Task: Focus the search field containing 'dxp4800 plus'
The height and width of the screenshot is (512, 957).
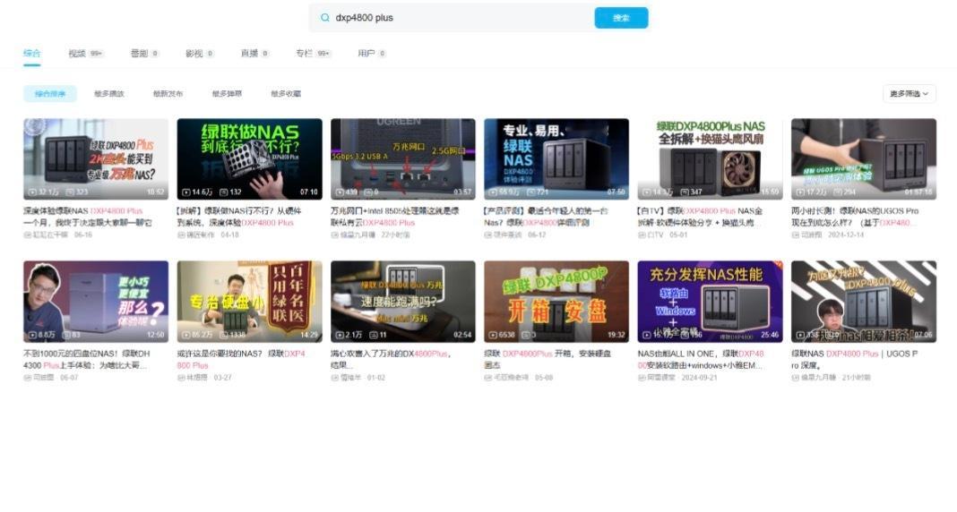Action: (x=452, y=18)
